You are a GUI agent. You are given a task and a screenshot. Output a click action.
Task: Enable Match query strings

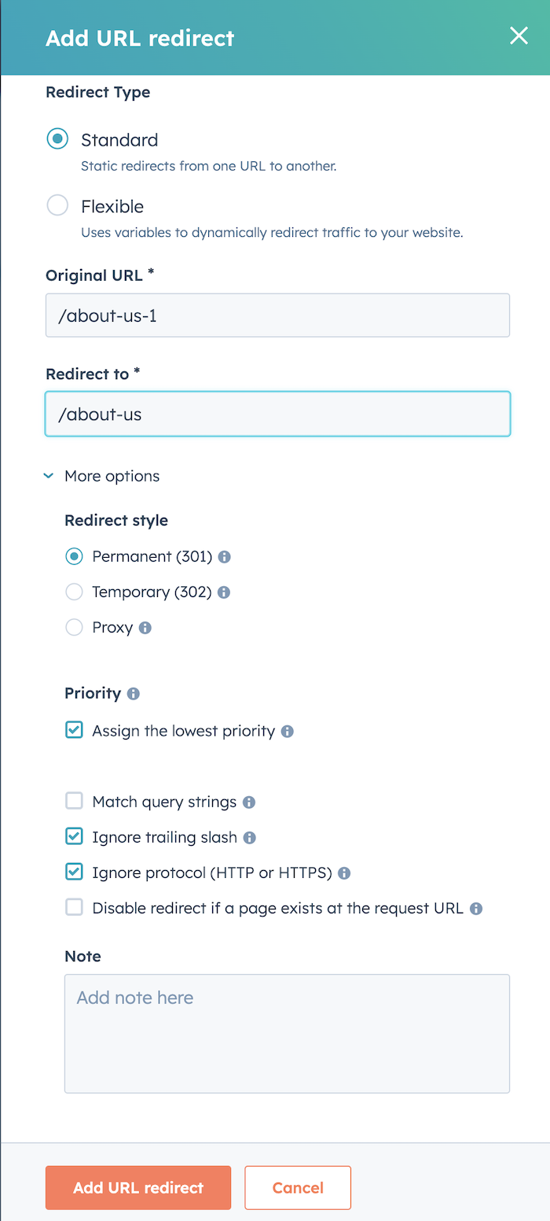pos(74,800)
